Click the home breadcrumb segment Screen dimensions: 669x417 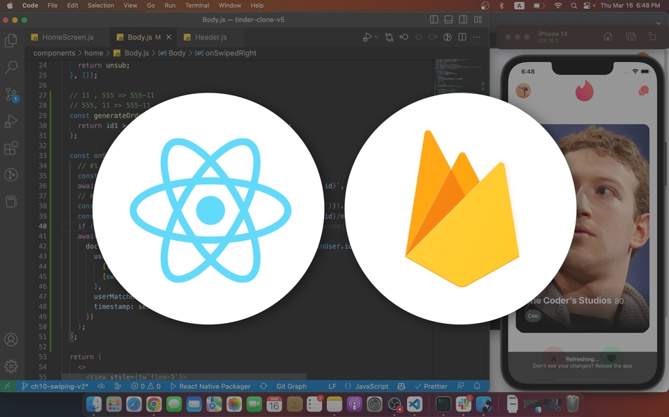point(94,53)
